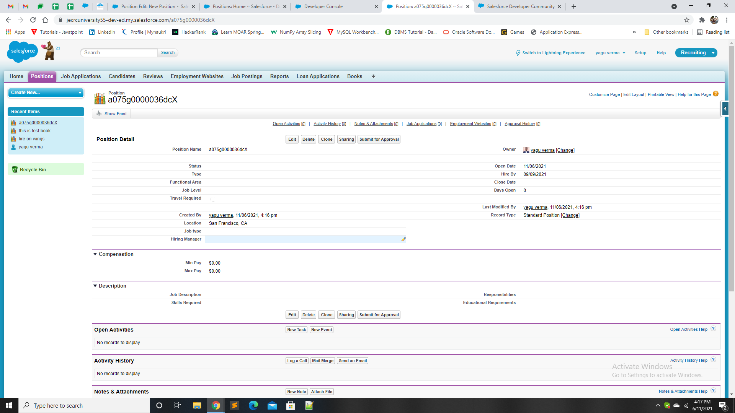Open the Create New dropdown
The width and height of the screenshot is (735, 413).
pyautogui.click(x=46, y=93)
